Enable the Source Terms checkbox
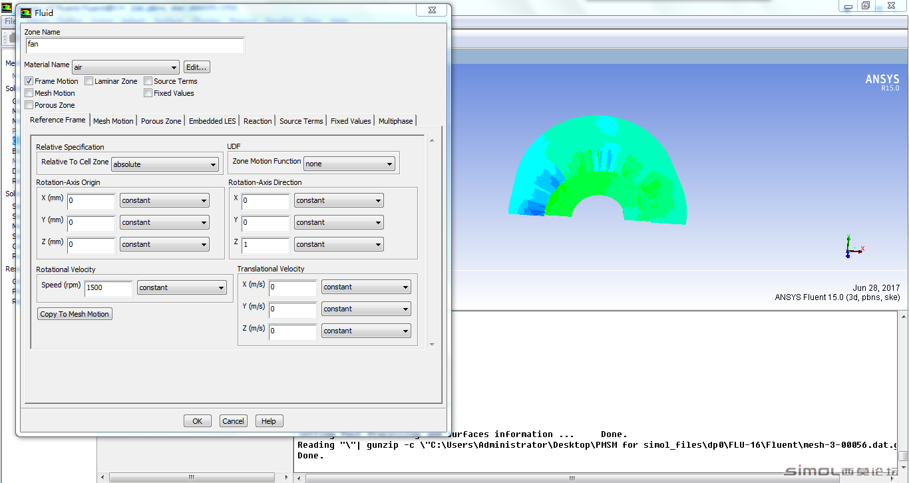 click(x=148, y=81)
